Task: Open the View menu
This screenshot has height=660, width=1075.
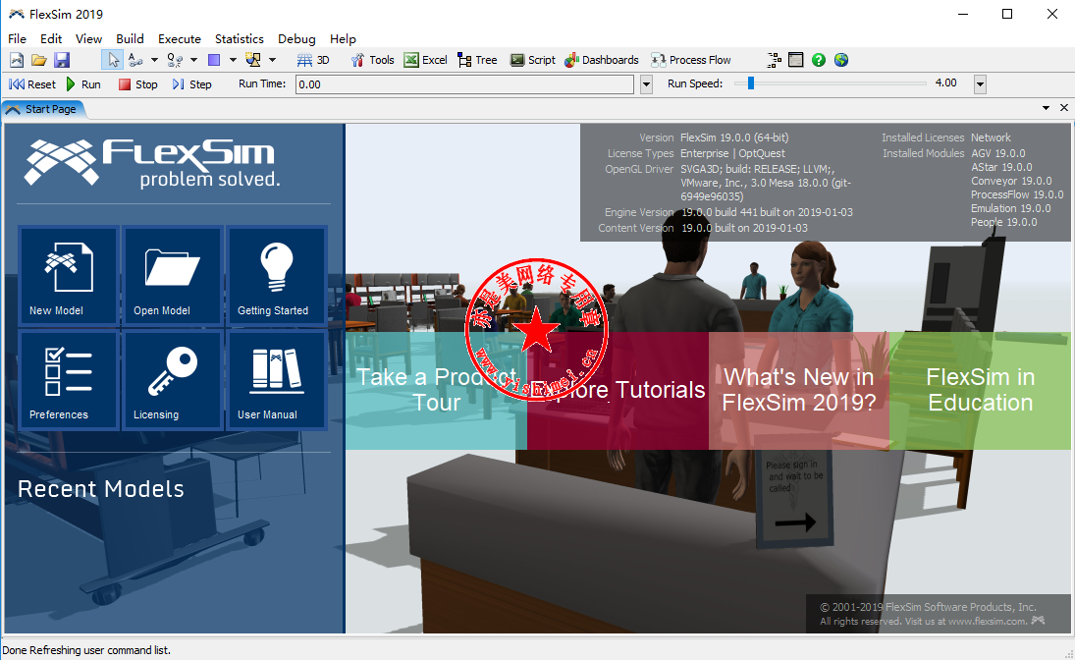Action: click(x=88, y=39)
